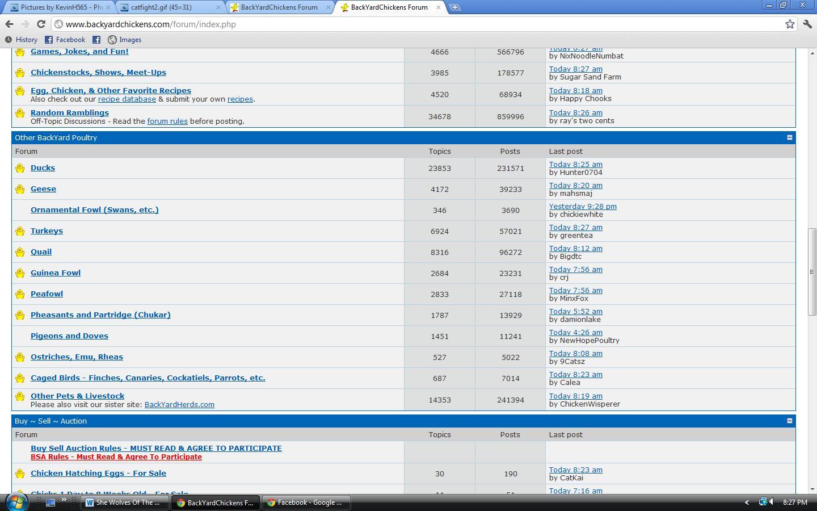Viewport: 817px width, 511px height.
Task: Open the Random Ramblings forum
Action: [x=69, y=112]
